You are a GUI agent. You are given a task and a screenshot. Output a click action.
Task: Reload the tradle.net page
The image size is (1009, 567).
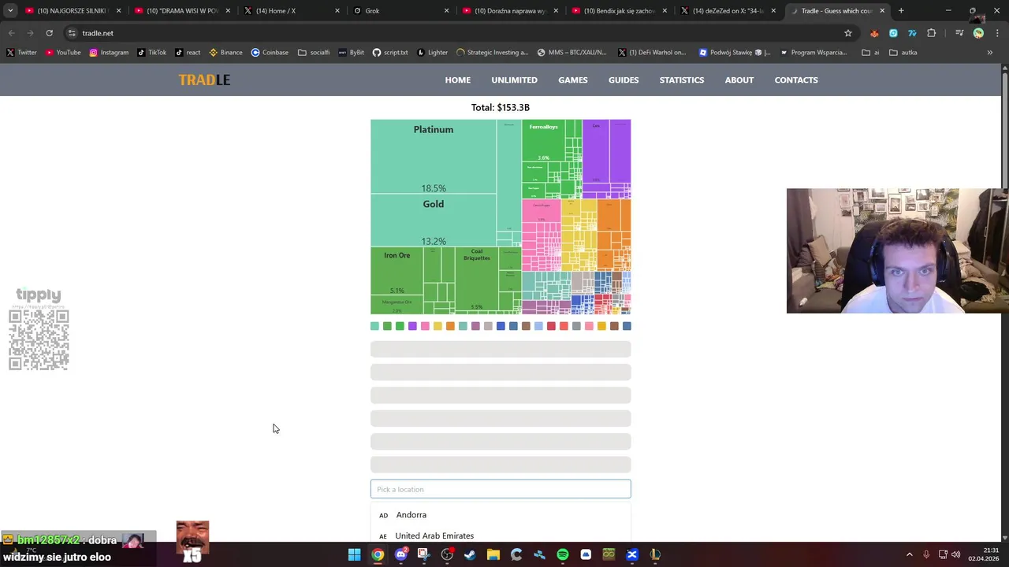[49, 33]
